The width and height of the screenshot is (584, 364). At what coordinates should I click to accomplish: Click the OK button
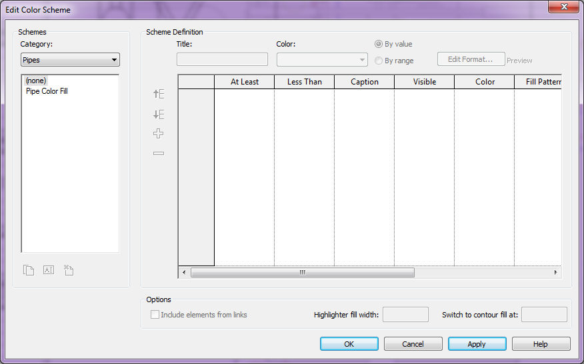point(349,344)
